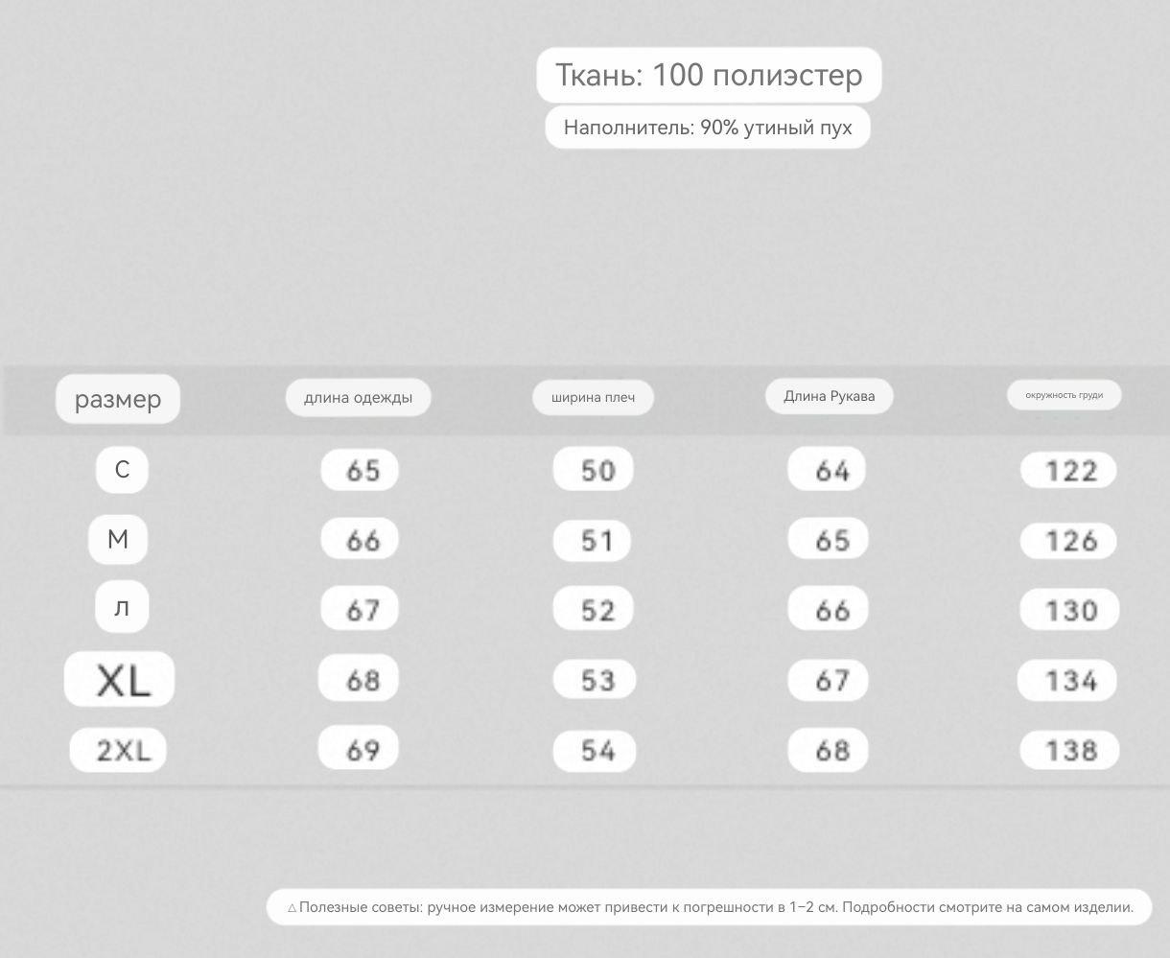Select chest circumference value 130
Viewport: 1170px width, 958px height.
coord(1068,610)
